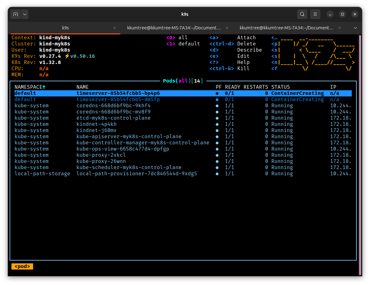This screenshot has height=285, width=370.
Task: Select pod coredns-668d6bf9bc-mv8f9
Action: (183, 112)
